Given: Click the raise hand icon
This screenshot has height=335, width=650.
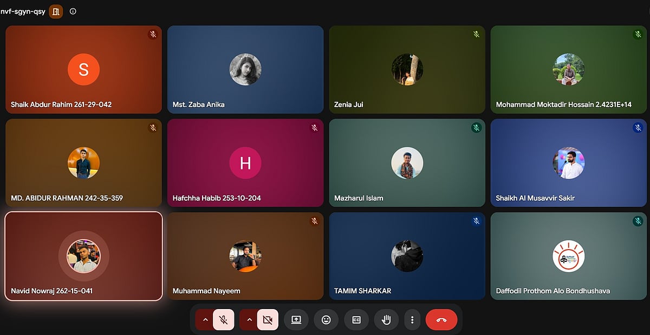Looking at the screenshot, I should [x=386, y=319].
